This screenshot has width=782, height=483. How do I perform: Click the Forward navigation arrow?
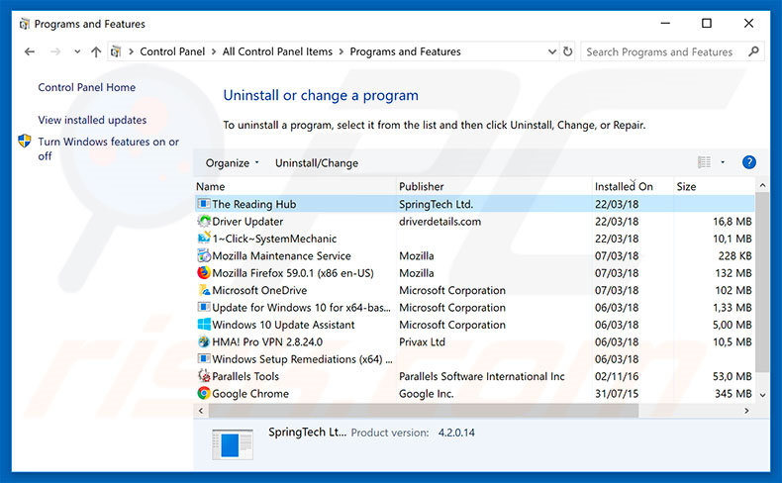coord(55,51)
